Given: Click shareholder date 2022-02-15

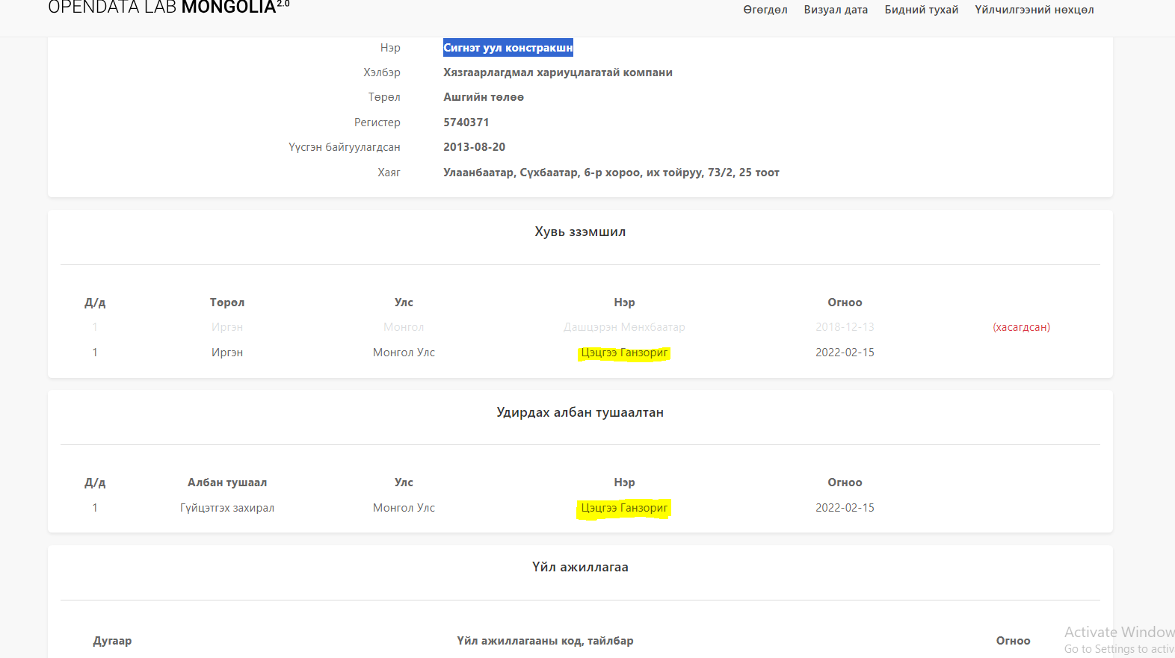Looking at the screenshot, I should [845, 353].
